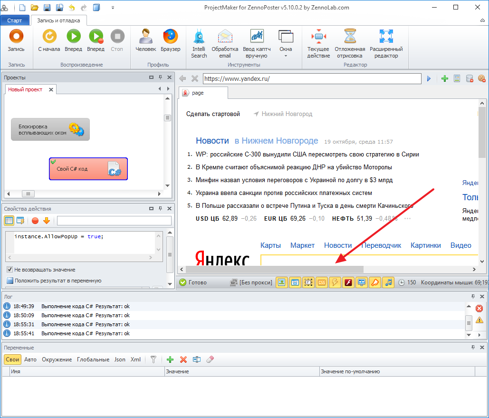The height and width of the screenshot is (418, 489).
Task: Open the Браузер profile settings
Action: (x=171, y=40)
